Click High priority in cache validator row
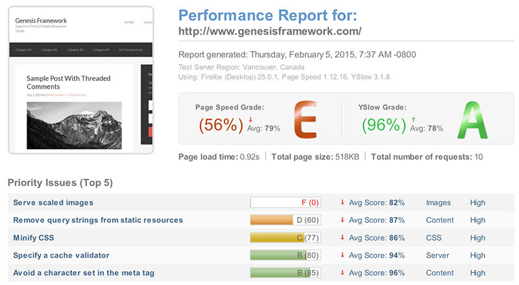This screenshot has width=519, height=285. pyautogui.click(x=477, y=255)
